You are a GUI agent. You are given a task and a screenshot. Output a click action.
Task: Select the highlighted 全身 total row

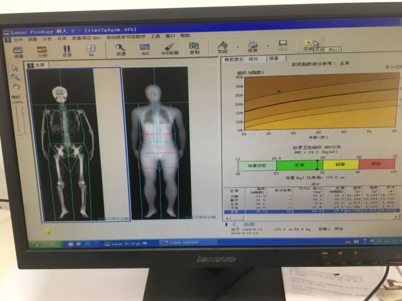click(312, 211)
